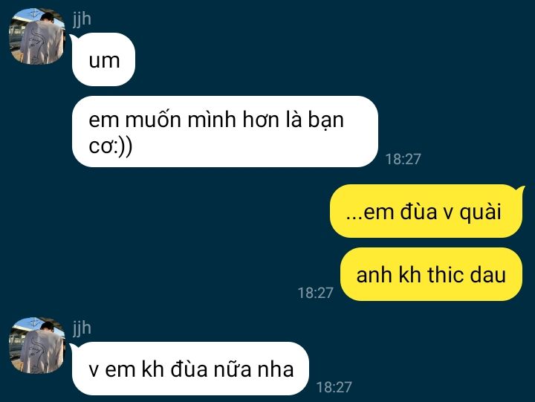Viewport: 535px width, 402px height.
Task: Select the 'um' message bubble
Action: point(103,59)
